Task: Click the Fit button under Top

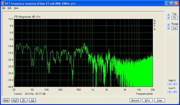Action: [x=174, y=18]
